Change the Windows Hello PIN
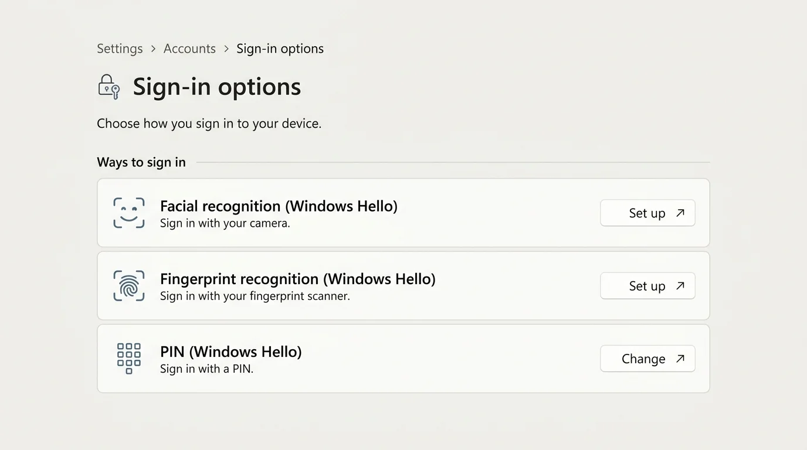 click(x=647, y=358)
